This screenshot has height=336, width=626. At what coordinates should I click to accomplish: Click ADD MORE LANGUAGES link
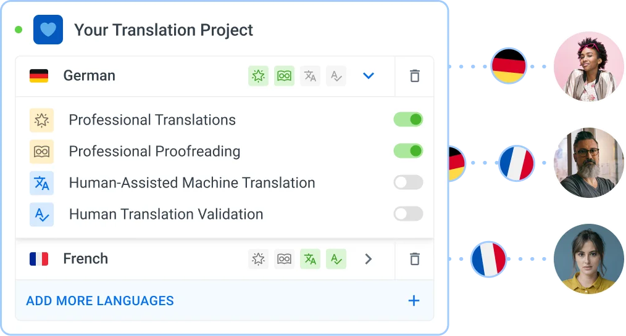pyautogui.click(x=100, y=300)
